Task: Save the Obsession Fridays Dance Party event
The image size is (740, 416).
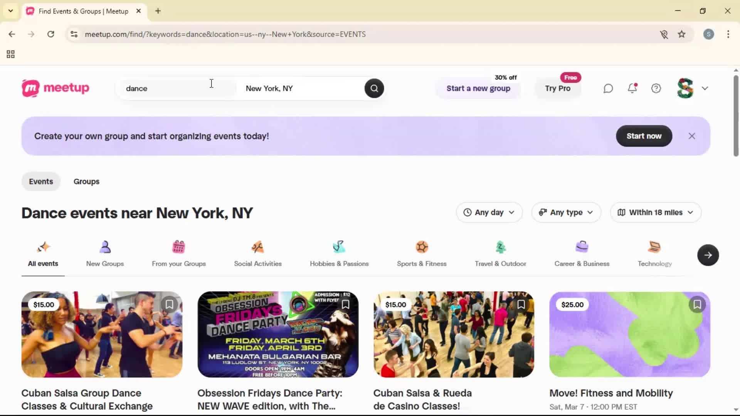Action: pyautogui.click(x=345, y=304)
